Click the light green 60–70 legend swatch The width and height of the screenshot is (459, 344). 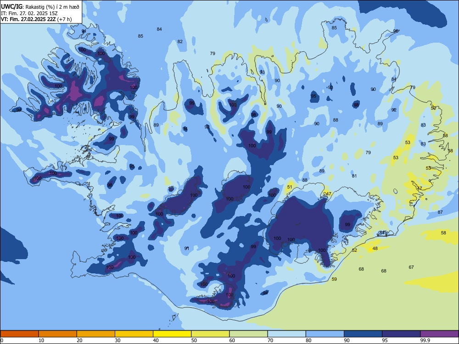coord(248,334)
